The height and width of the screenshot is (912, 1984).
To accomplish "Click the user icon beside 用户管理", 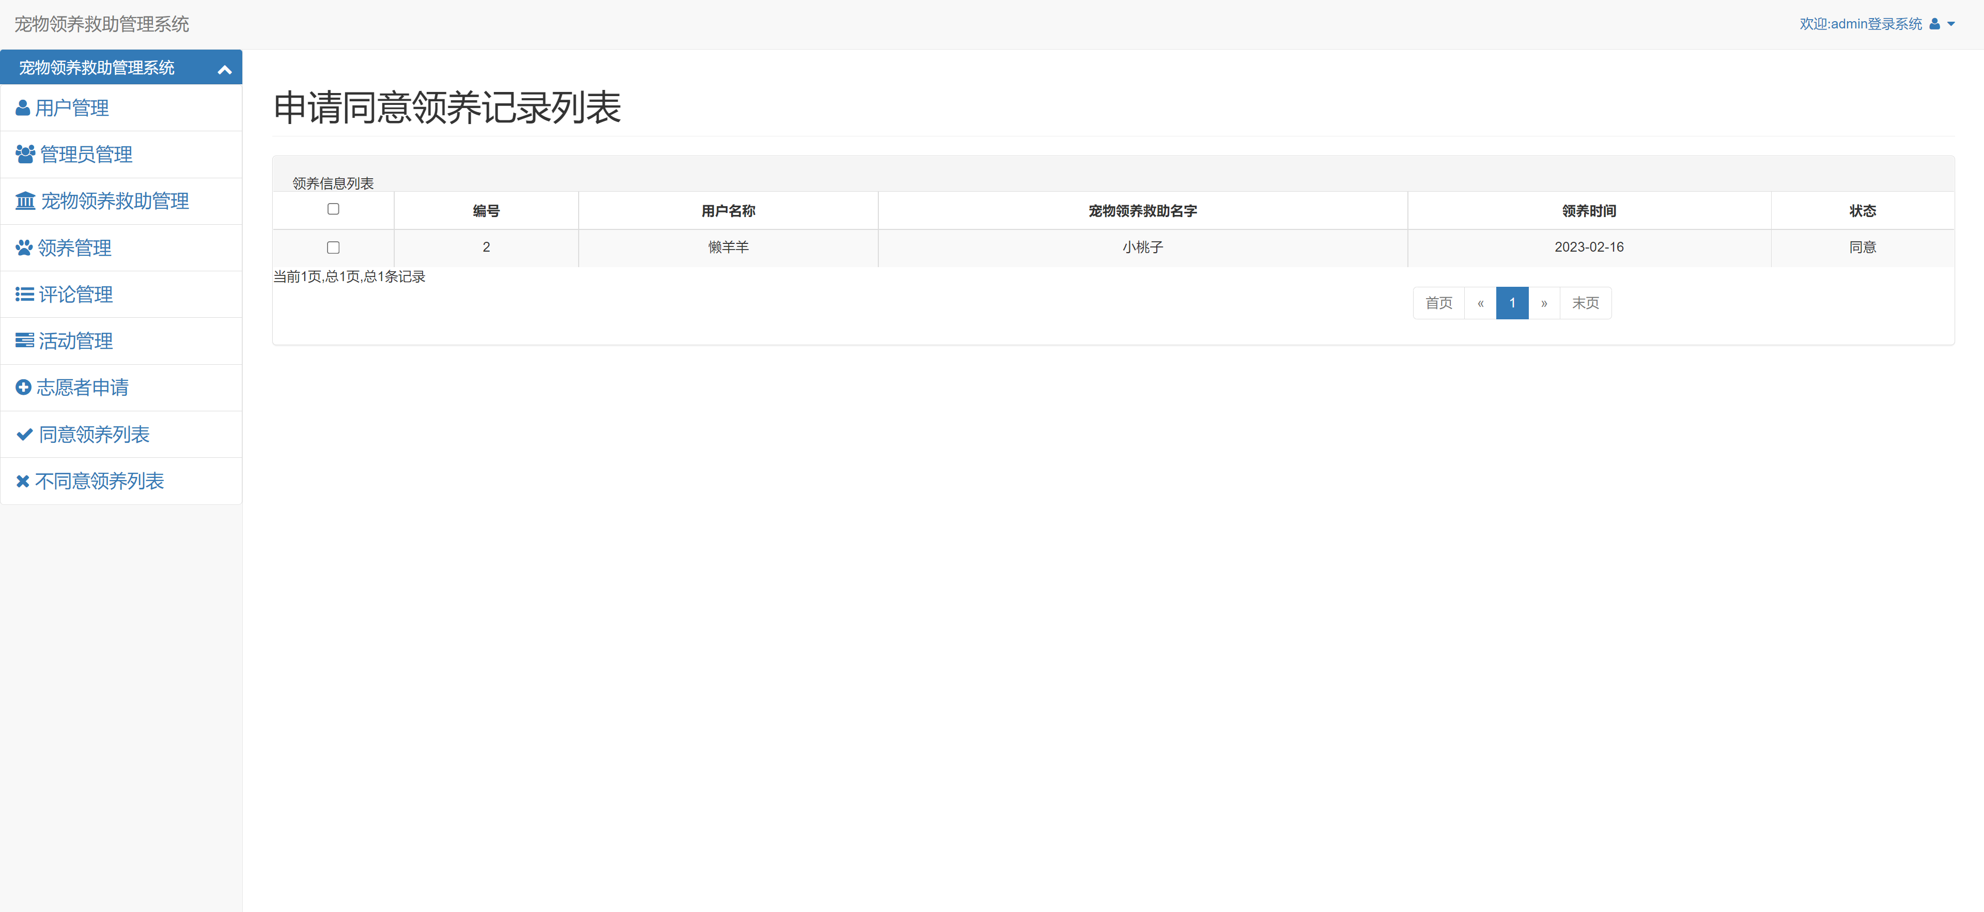I will point(22,108).
